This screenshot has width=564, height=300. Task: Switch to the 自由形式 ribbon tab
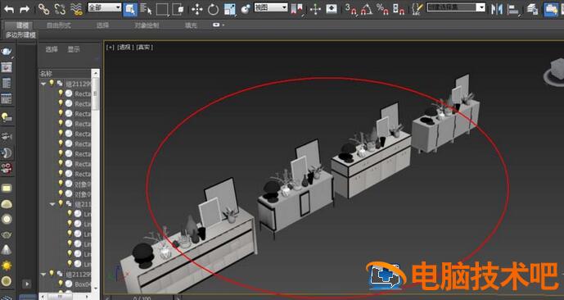[x=59, y=25]
